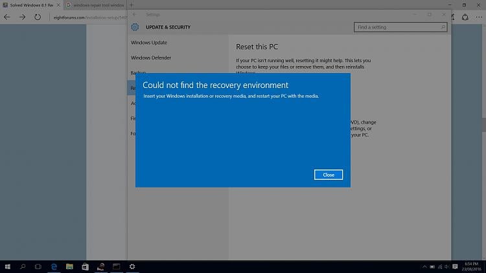
Task: Minimize the Settings window
Action: tap(415, 14)
